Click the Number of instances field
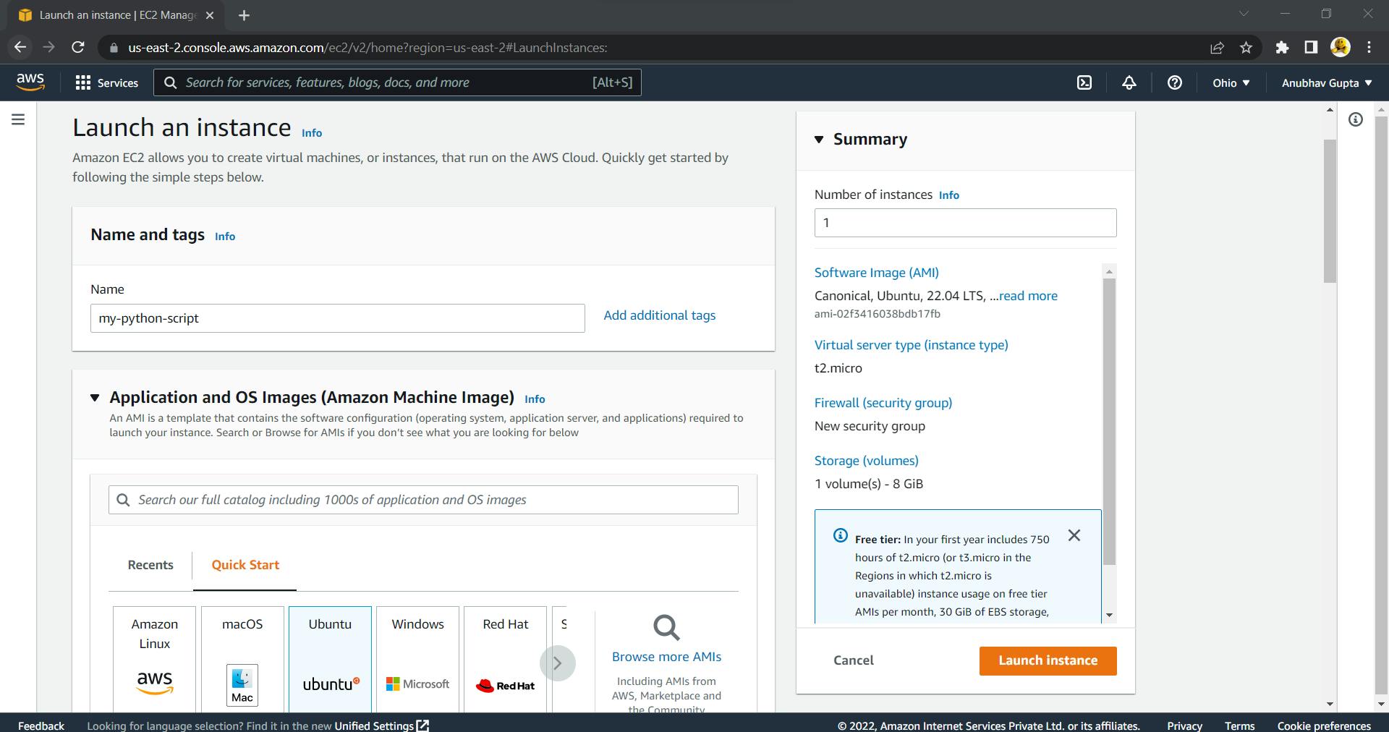This screenshot has width=1389, height=732. [965, 223]
